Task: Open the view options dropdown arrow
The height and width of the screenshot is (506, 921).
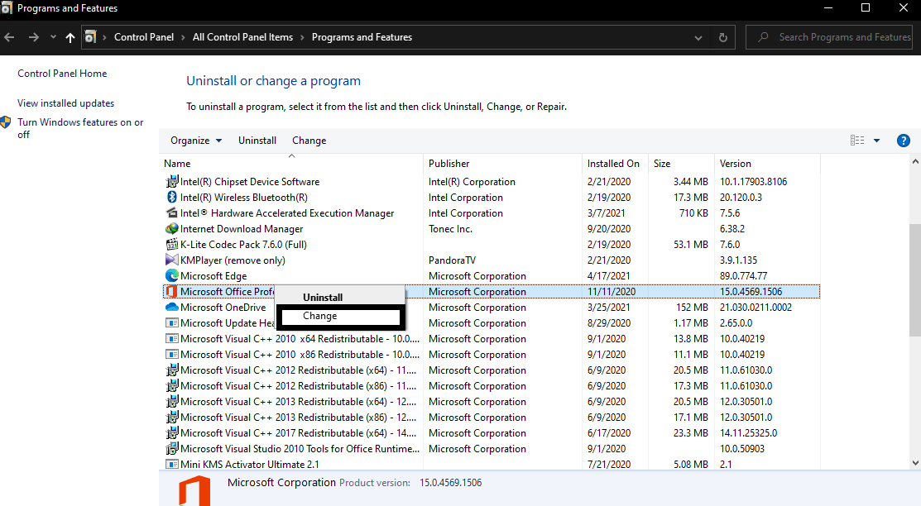Action: [876, 141]
